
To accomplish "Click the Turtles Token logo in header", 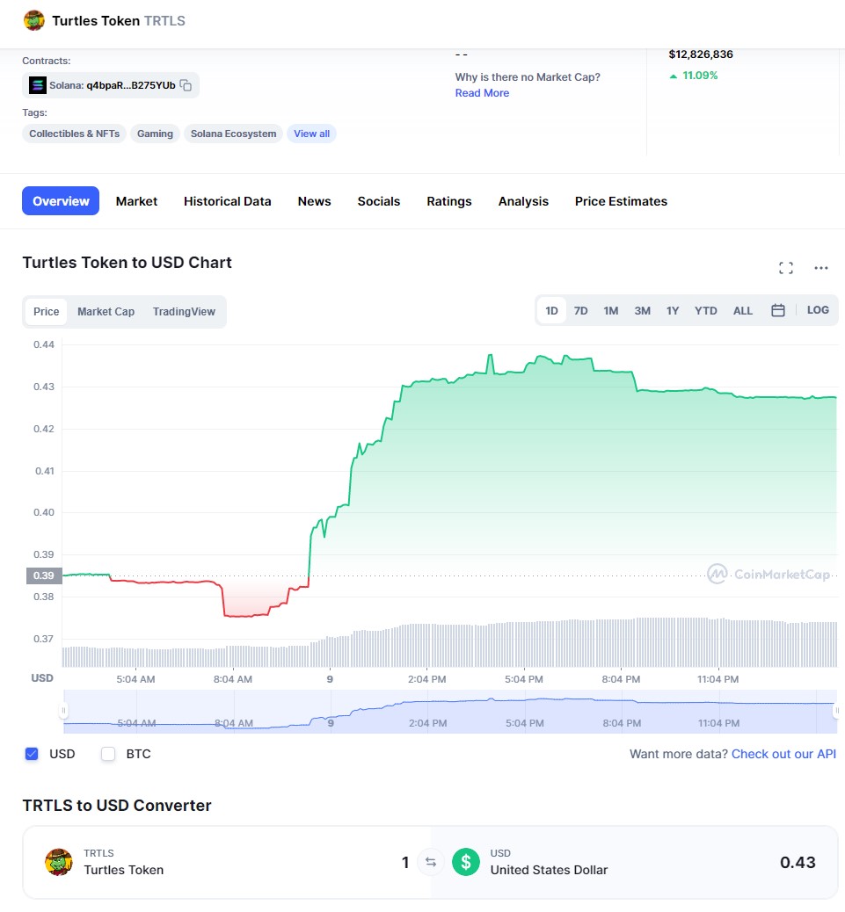I will click(33, 20).
